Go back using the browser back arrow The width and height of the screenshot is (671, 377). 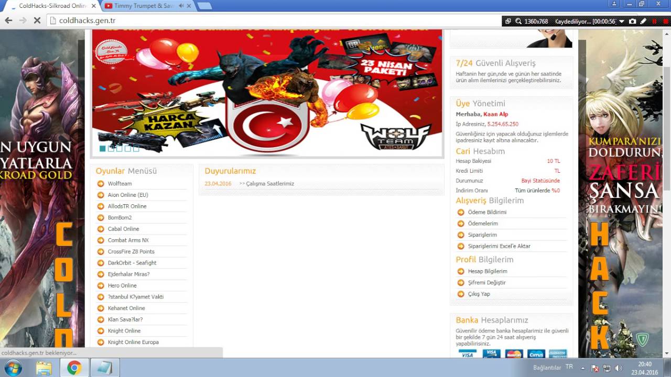(8, 21)
